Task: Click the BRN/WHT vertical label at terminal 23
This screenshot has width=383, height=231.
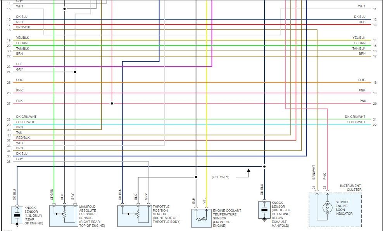Action: pos(314,172)
